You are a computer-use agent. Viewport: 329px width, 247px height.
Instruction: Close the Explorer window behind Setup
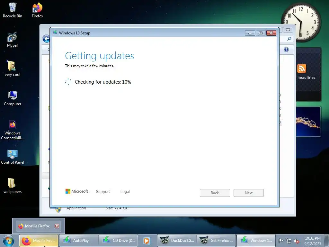[288, 30]
